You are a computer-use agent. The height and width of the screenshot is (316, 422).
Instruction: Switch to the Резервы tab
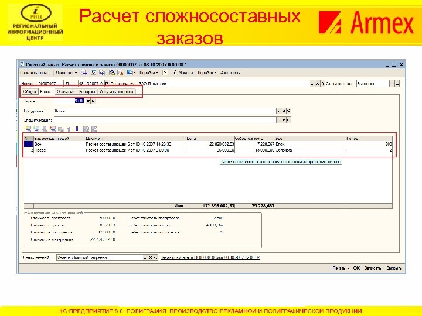point(87,92)
